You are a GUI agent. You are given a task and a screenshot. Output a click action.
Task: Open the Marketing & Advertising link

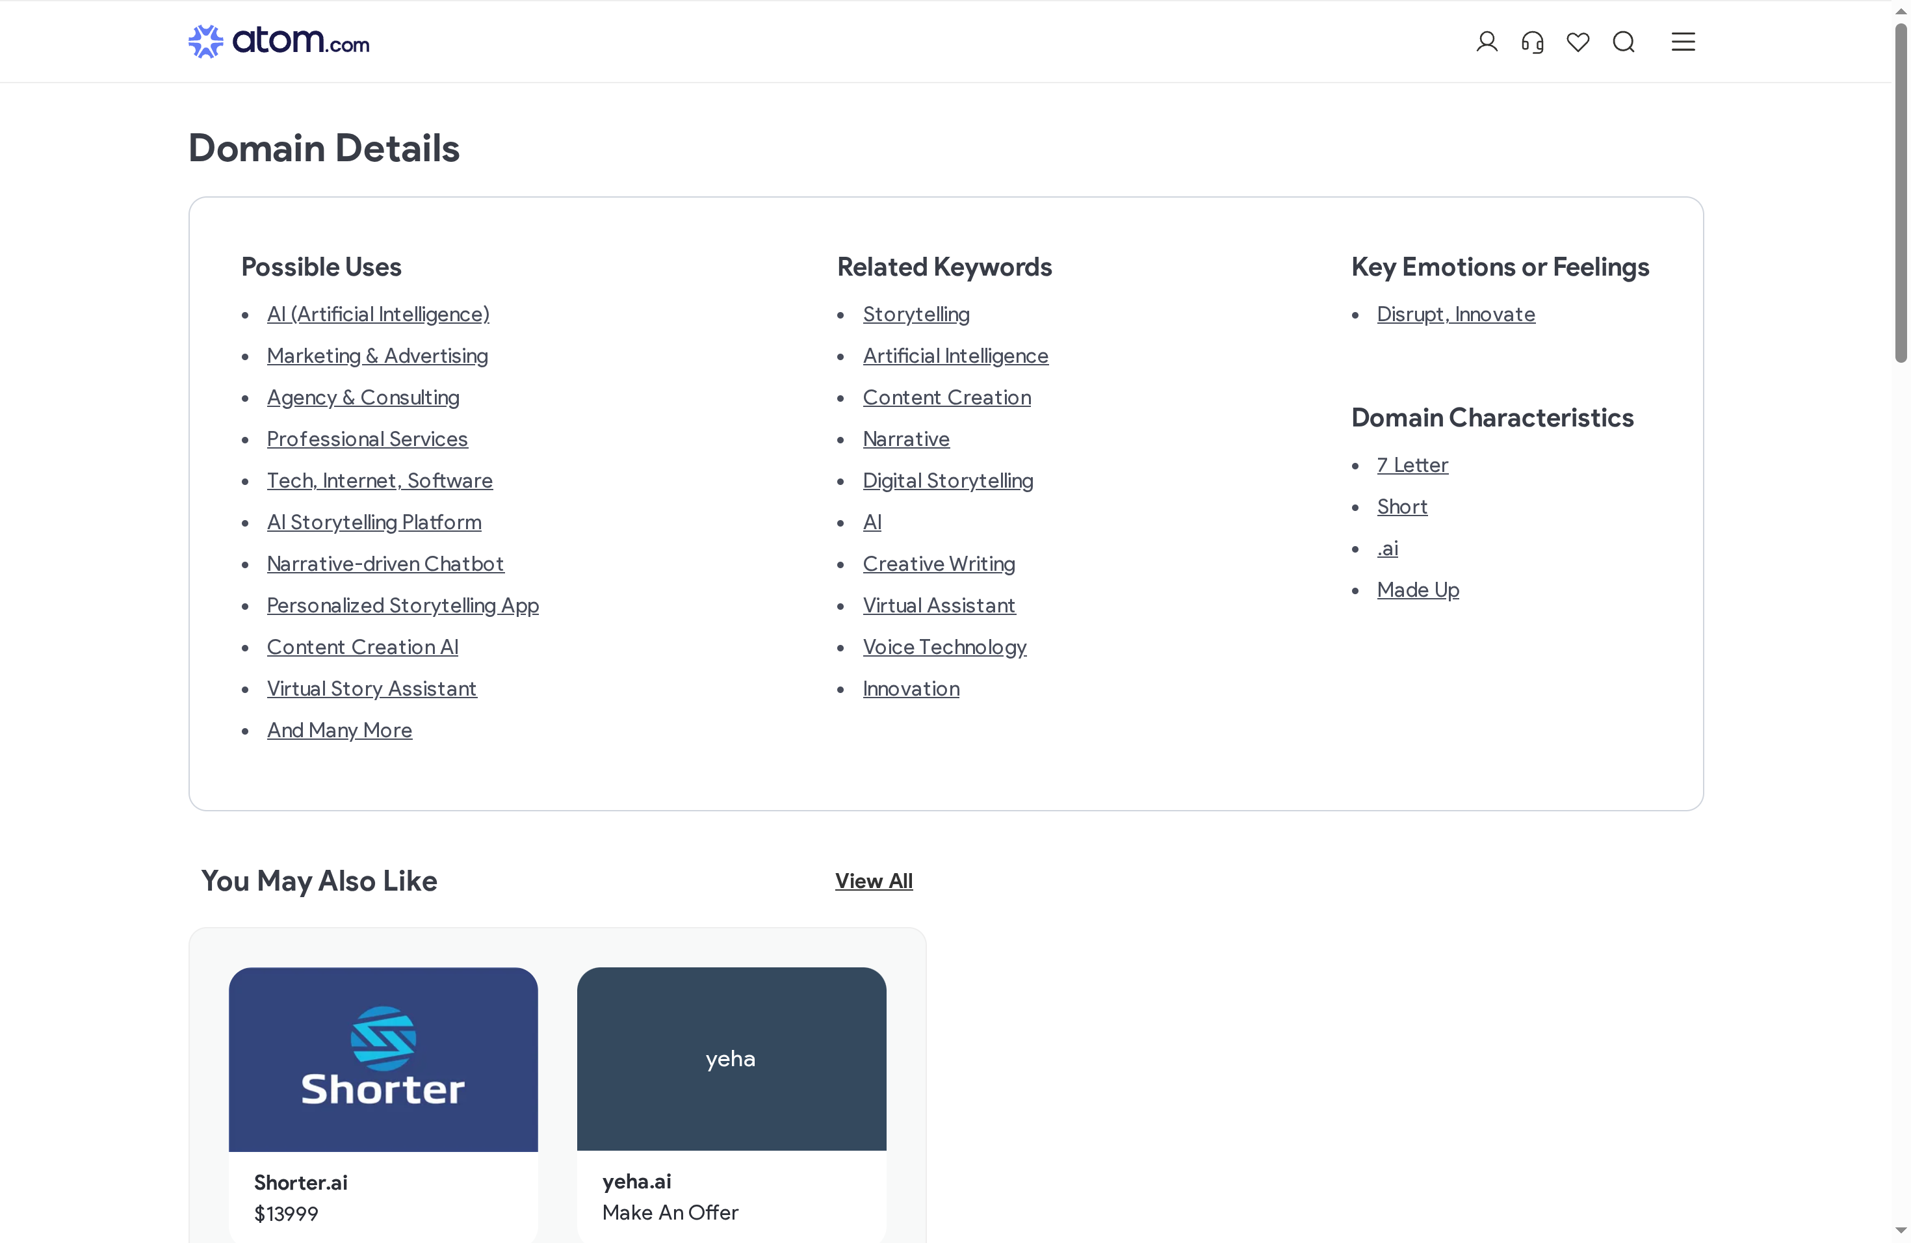pyautogui.click(x=378, y=356)
